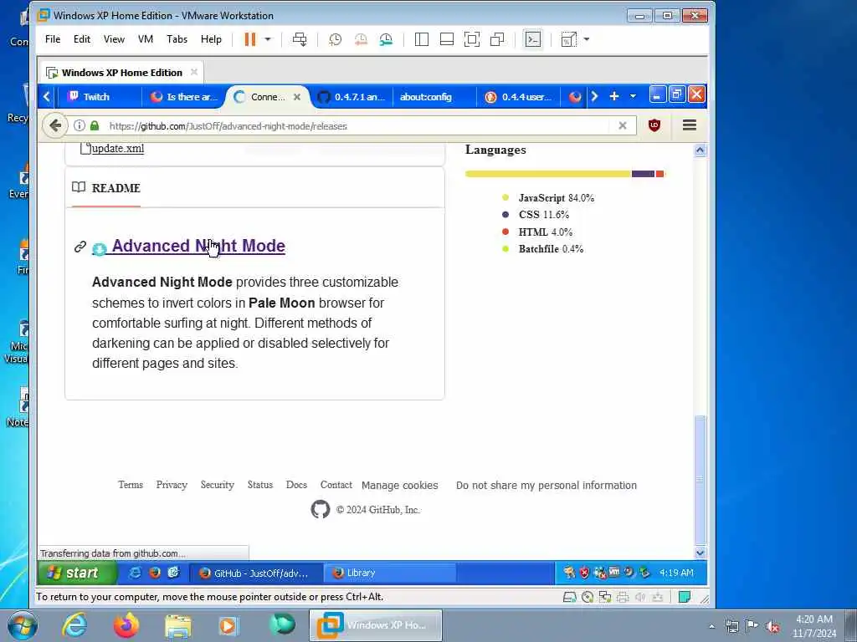Open the browser hamburger menu
The image size is (857, 642).
click(x=690, y=125)
